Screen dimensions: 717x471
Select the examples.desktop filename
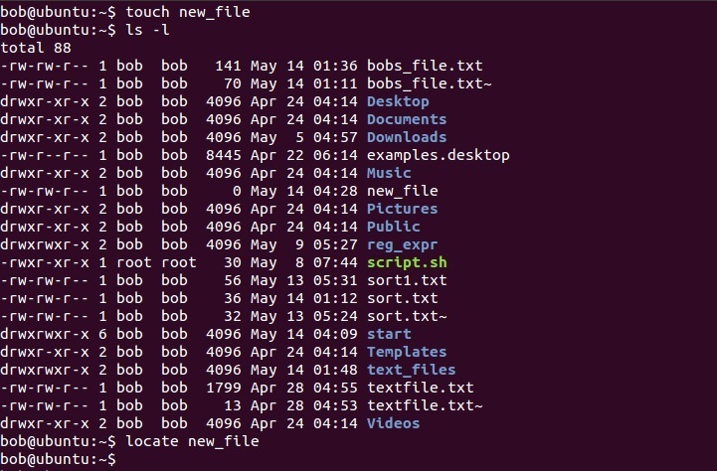[x=439, y=155]
